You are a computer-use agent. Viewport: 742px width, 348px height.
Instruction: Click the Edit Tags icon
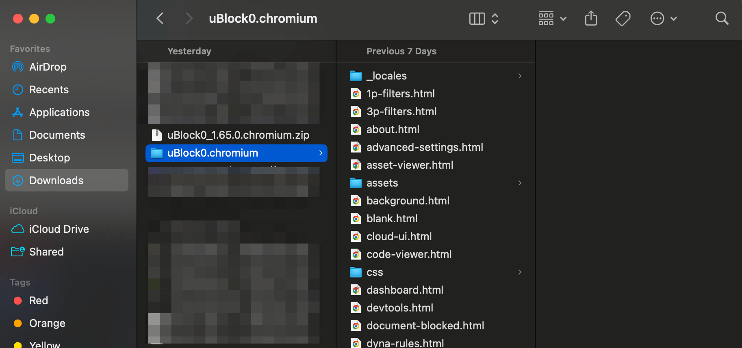pos(623,18)
